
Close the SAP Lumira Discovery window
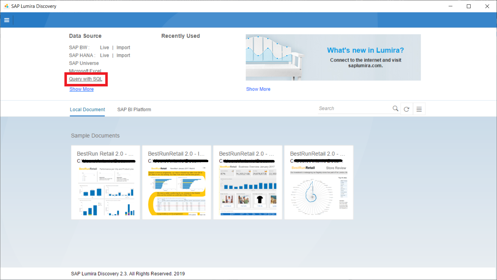(487, 6)
